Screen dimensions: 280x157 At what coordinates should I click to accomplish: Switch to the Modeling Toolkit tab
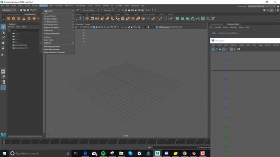tap(217, 24)
